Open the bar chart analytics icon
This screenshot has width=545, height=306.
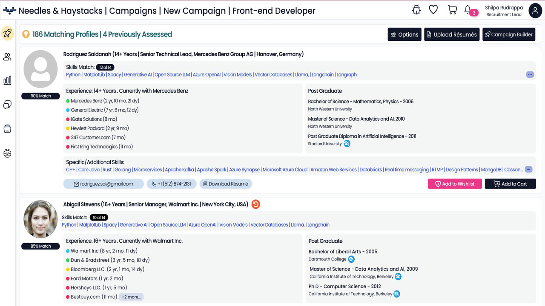point(7,80)
